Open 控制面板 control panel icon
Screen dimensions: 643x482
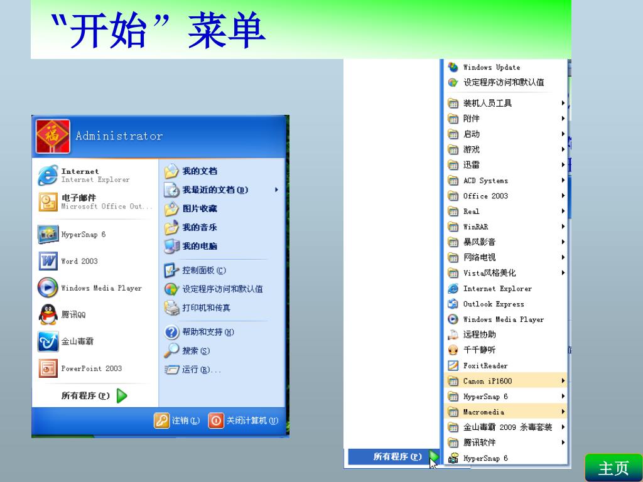171,270
